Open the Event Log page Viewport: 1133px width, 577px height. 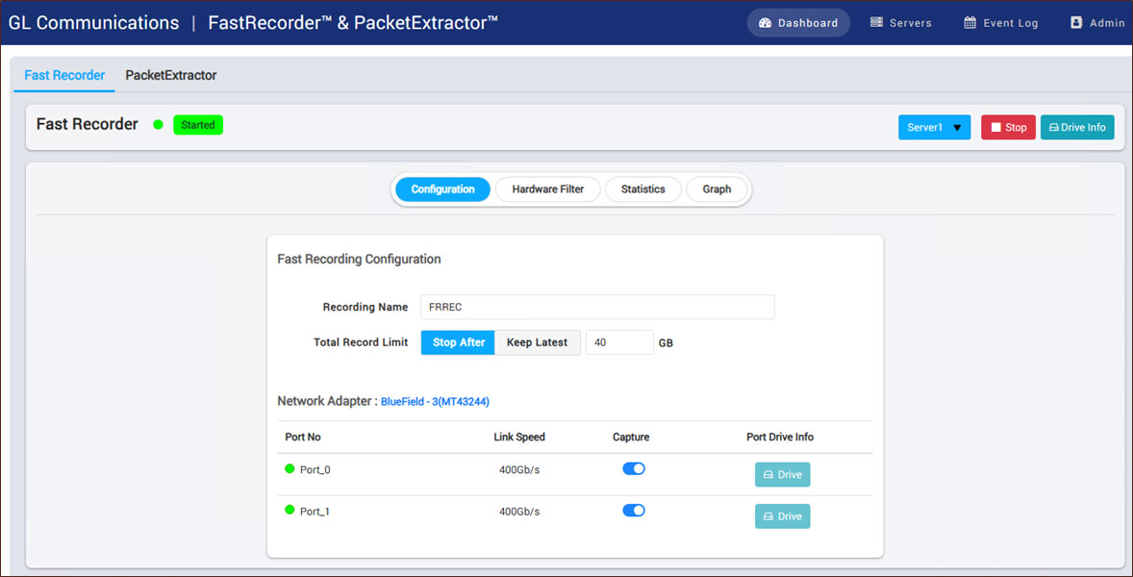point(1001,23)
